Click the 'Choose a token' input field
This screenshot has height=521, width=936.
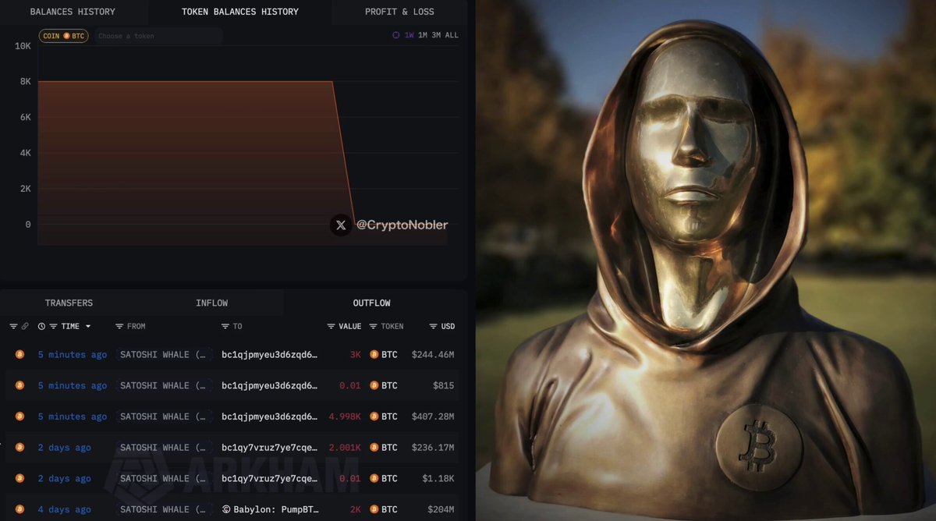(158, 36)
